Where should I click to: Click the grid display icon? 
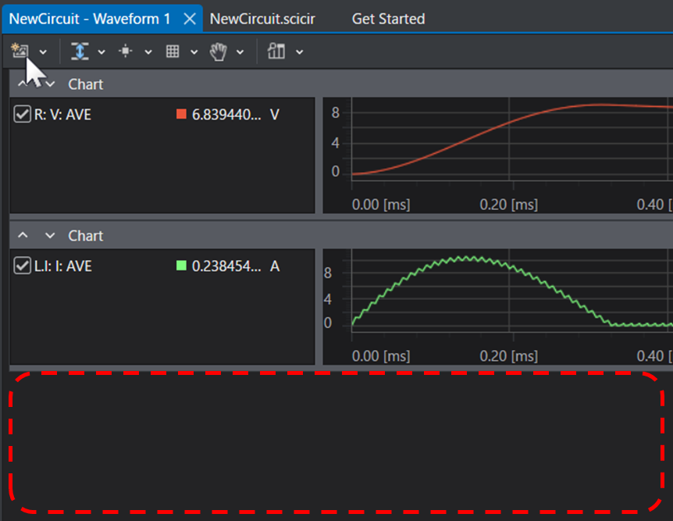pyautogui.click(x=172, y=51)
